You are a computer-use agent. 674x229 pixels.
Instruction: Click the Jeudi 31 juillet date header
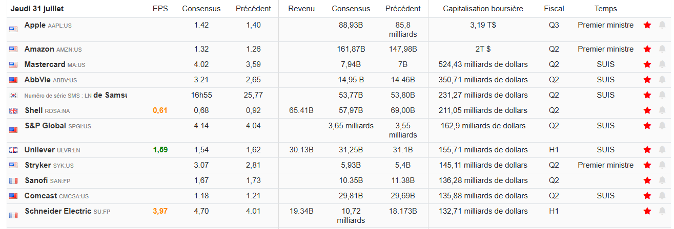point(37,9)
